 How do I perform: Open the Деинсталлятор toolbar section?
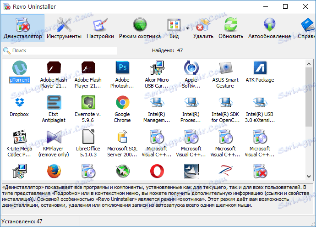[x=22, y=28]
